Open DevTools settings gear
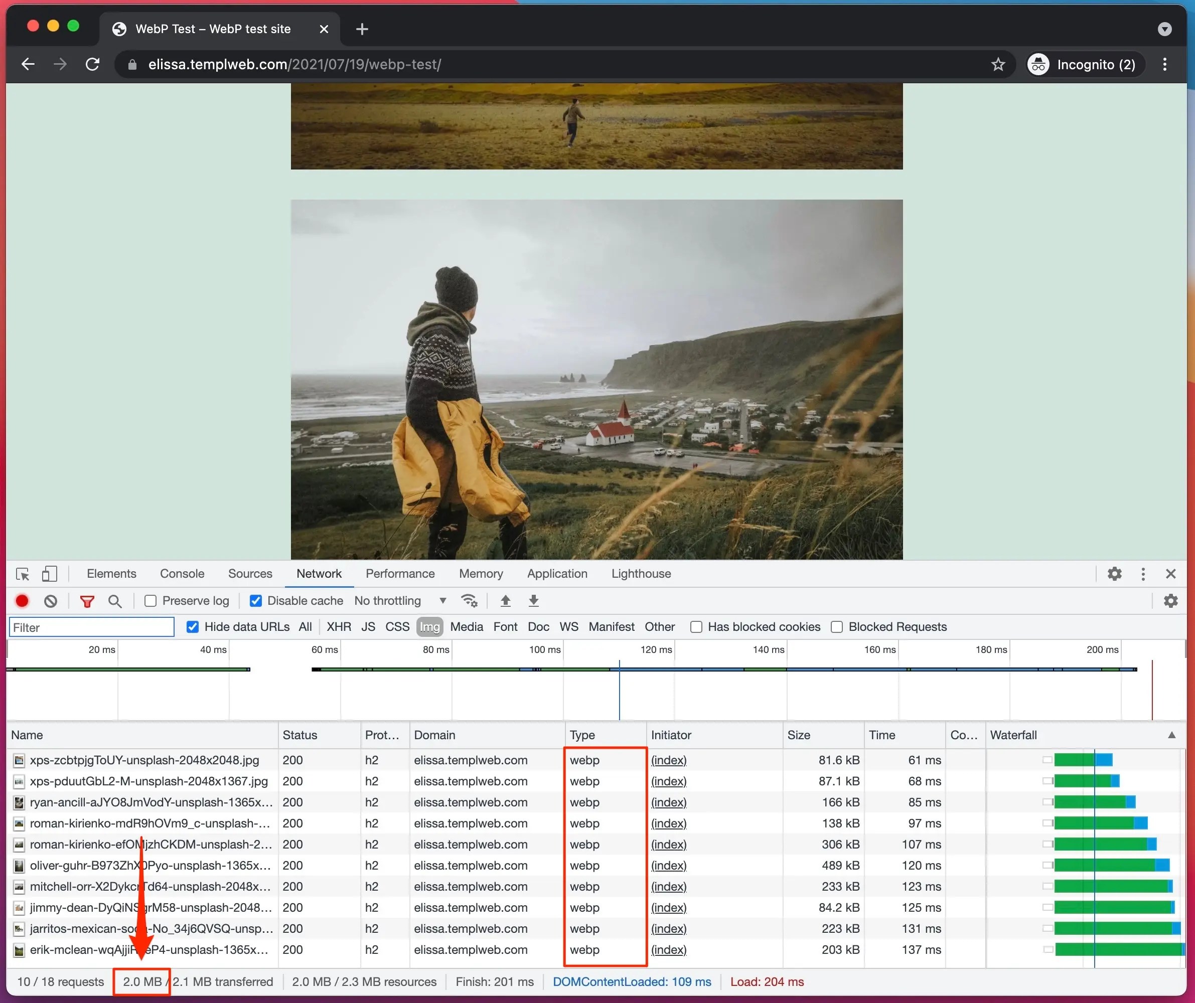Image resolution: width=1195 pixels, height=1003 pixels. pyautogui.click(x=1114, y=574)
